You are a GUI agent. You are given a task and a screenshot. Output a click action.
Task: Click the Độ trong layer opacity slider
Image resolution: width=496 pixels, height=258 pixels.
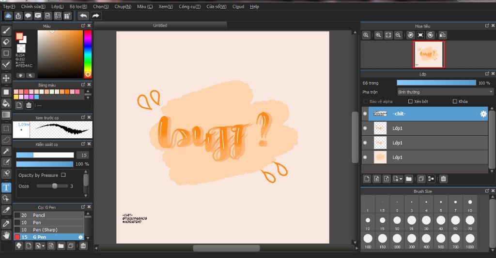(x=436, y=83)
